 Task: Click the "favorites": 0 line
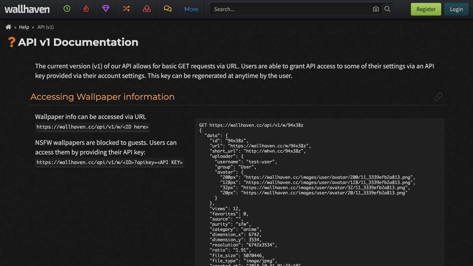[229, 214]
